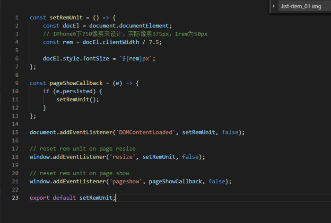
Task: Click the comment 'reset rem unit on page show'
Action: tap(79, 173)
